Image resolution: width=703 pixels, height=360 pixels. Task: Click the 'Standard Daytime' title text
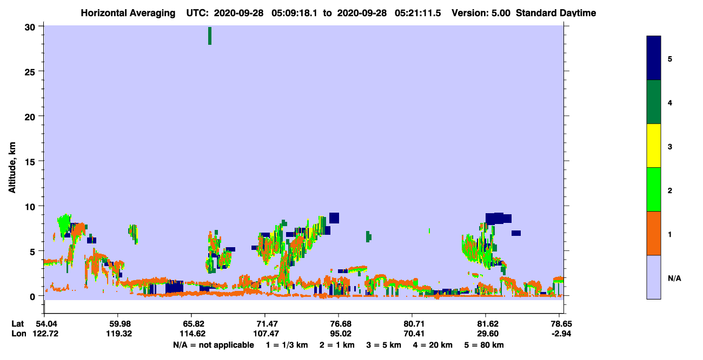pos(556,13)
